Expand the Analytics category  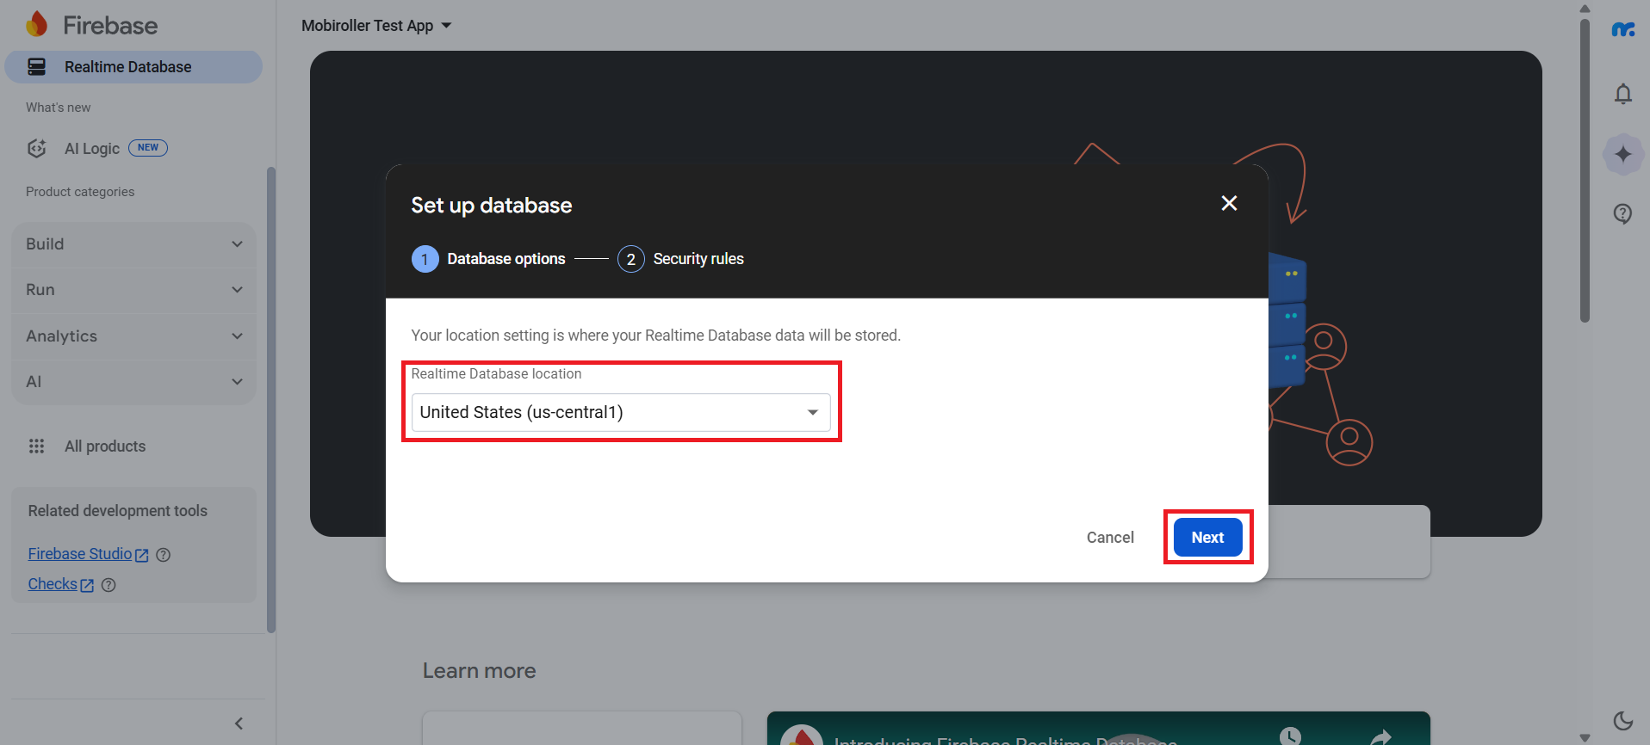click(133, 336)
